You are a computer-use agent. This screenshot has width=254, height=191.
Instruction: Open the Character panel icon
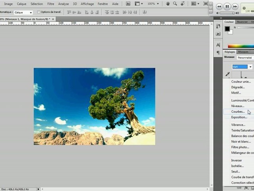pos(218,45)
